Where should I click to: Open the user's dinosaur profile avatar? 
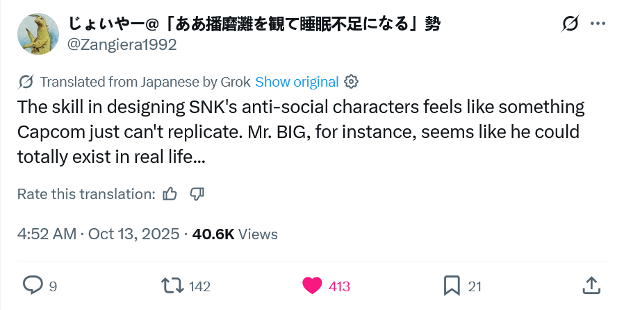[x=38, y=34]
